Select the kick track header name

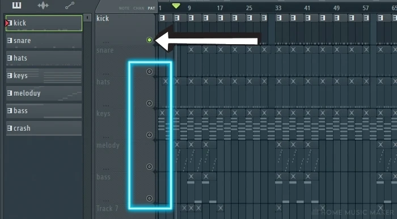103,18
